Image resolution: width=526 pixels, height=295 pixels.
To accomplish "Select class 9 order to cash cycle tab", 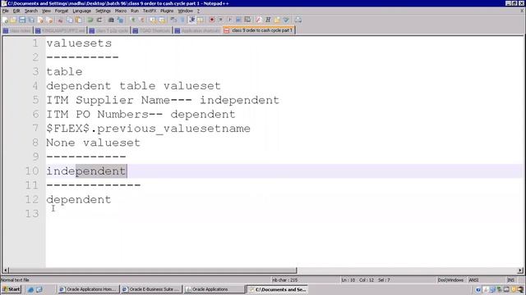I will [259, 30].
